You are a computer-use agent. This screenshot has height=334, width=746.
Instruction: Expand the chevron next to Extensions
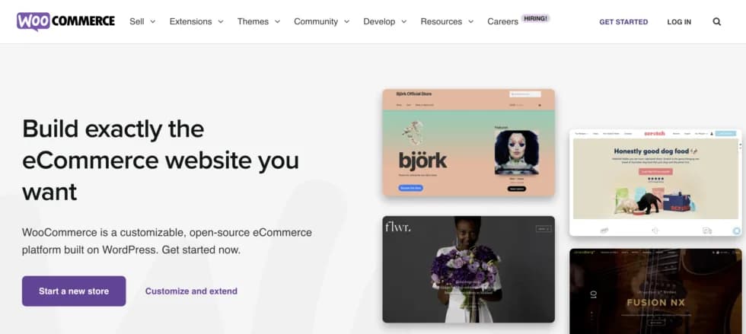220,22
